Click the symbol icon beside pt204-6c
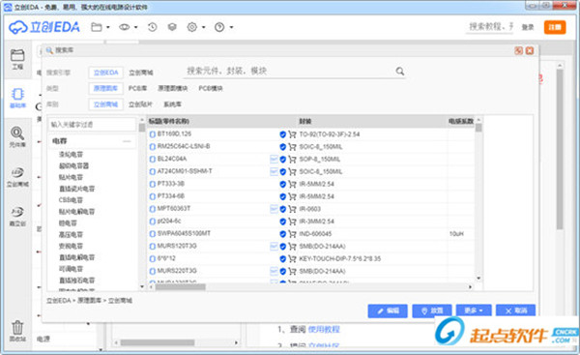Viewport: 580px width, 355px height. coord(152,222)
